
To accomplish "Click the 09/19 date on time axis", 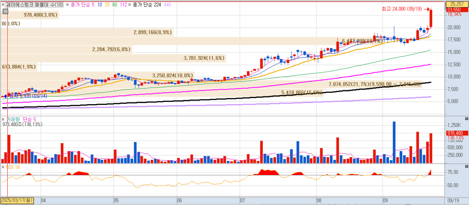I will pos(453,200).
